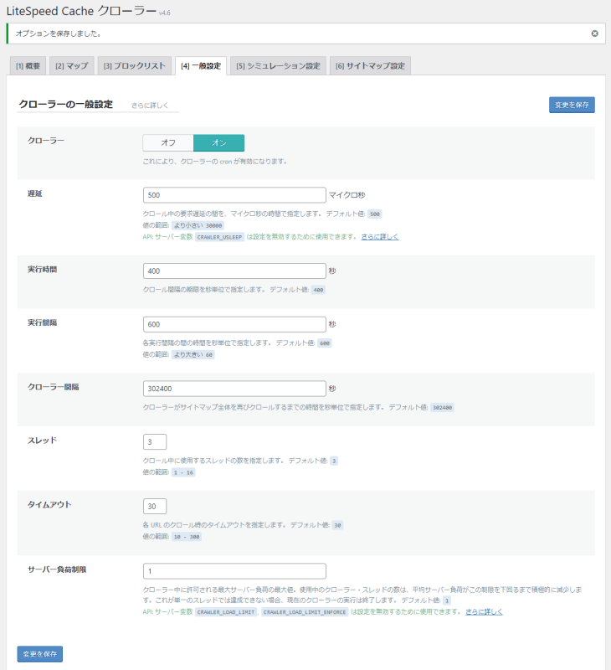This screenshot has width=611, height=670.
Task: Click the 遅延 microseconds input field
Action: (234, 195)
